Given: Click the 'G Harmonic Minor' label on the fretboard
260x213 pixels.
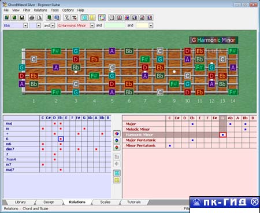Looking at the screenshot, I should click(214, 40).
